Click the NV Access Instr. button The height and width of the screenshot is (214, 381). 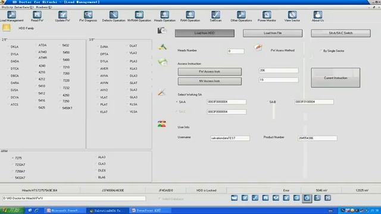210,81
